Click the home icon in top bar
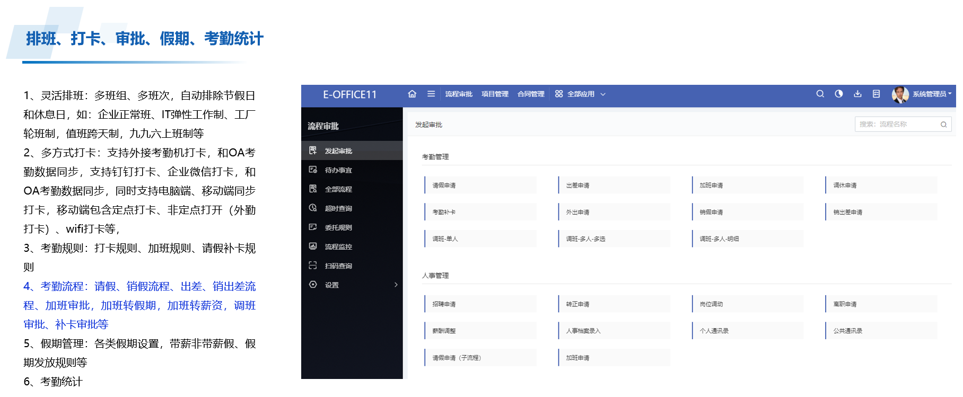The width and height of the screenshot is (963, 397). point(412,94)
